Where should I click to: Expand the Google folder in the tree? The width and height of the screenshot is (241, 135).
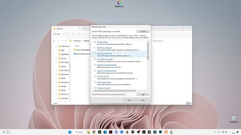pyautogui.click(x=56, y=86)
